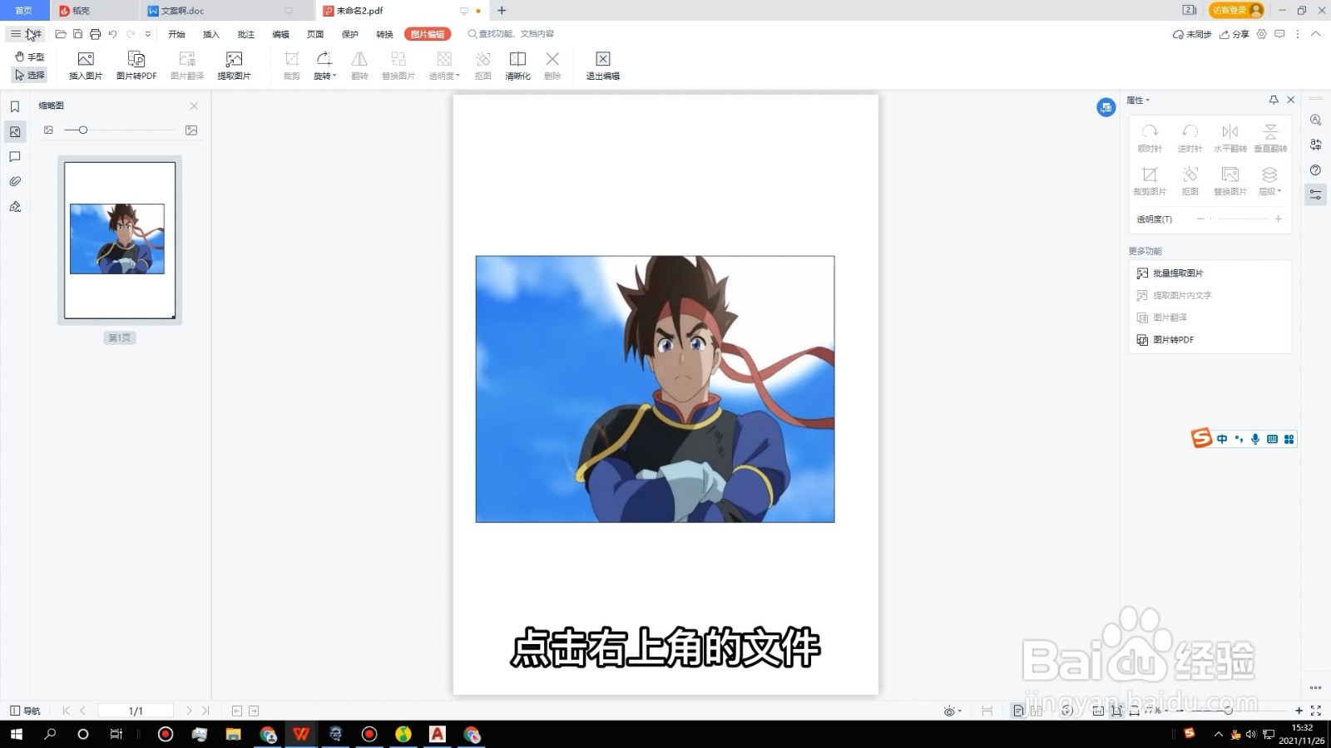
Task: Switch to the 页面 tab
Action: click(x=315, y=34)
